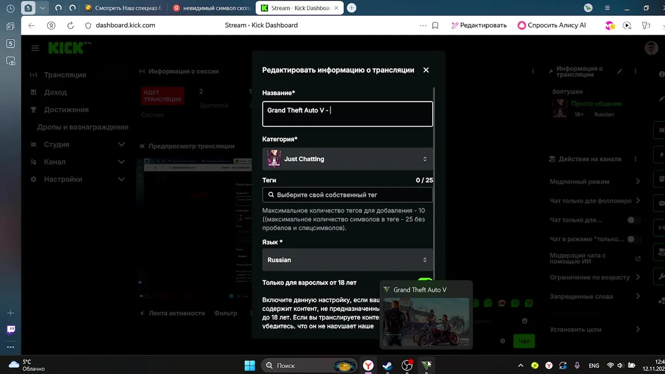Open the Just Chatting category dropdown
The width and height of the screenshot is (665, 374).
click(348, 159)
